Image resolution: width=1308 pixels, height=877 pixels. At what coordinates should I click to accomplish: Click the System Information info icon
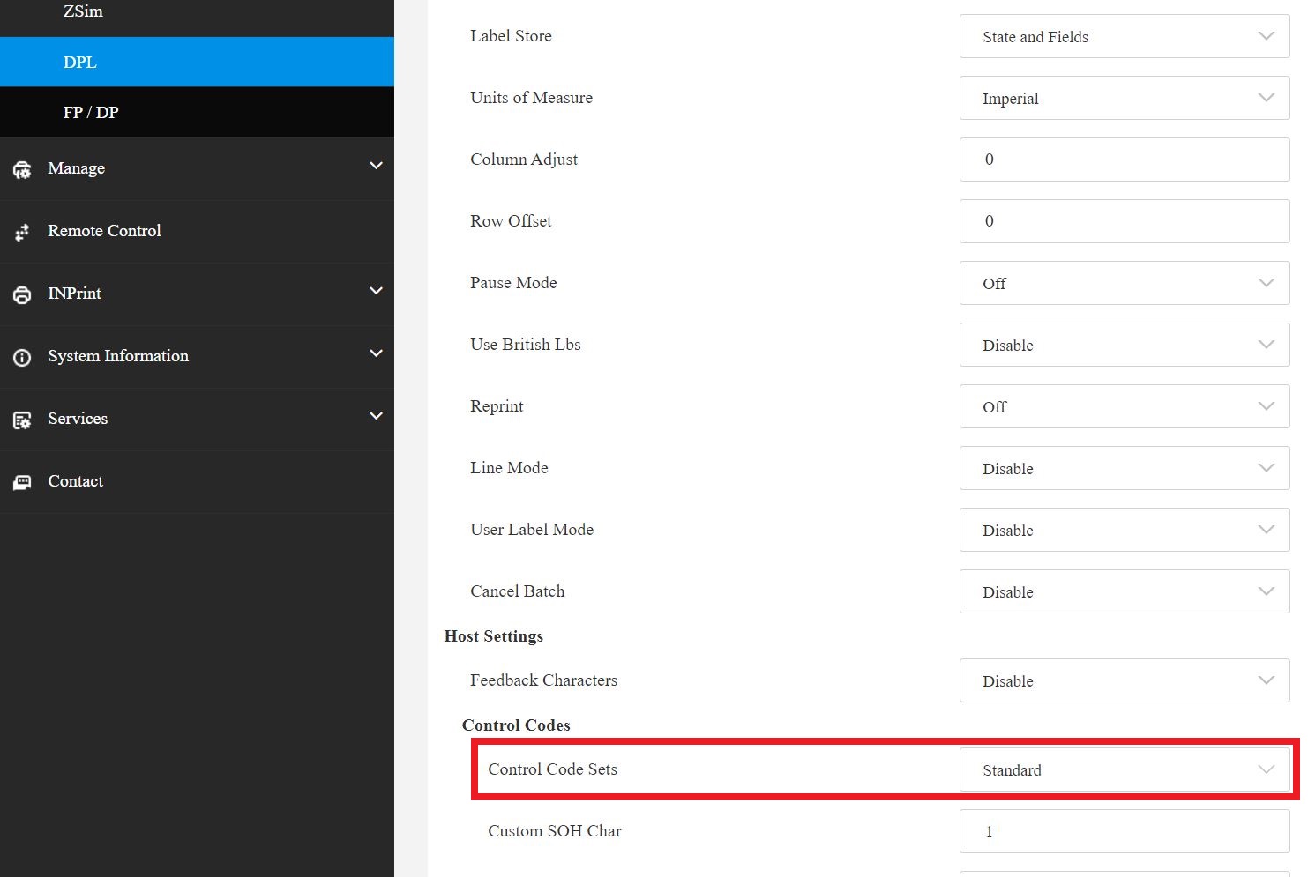(22, 357)
